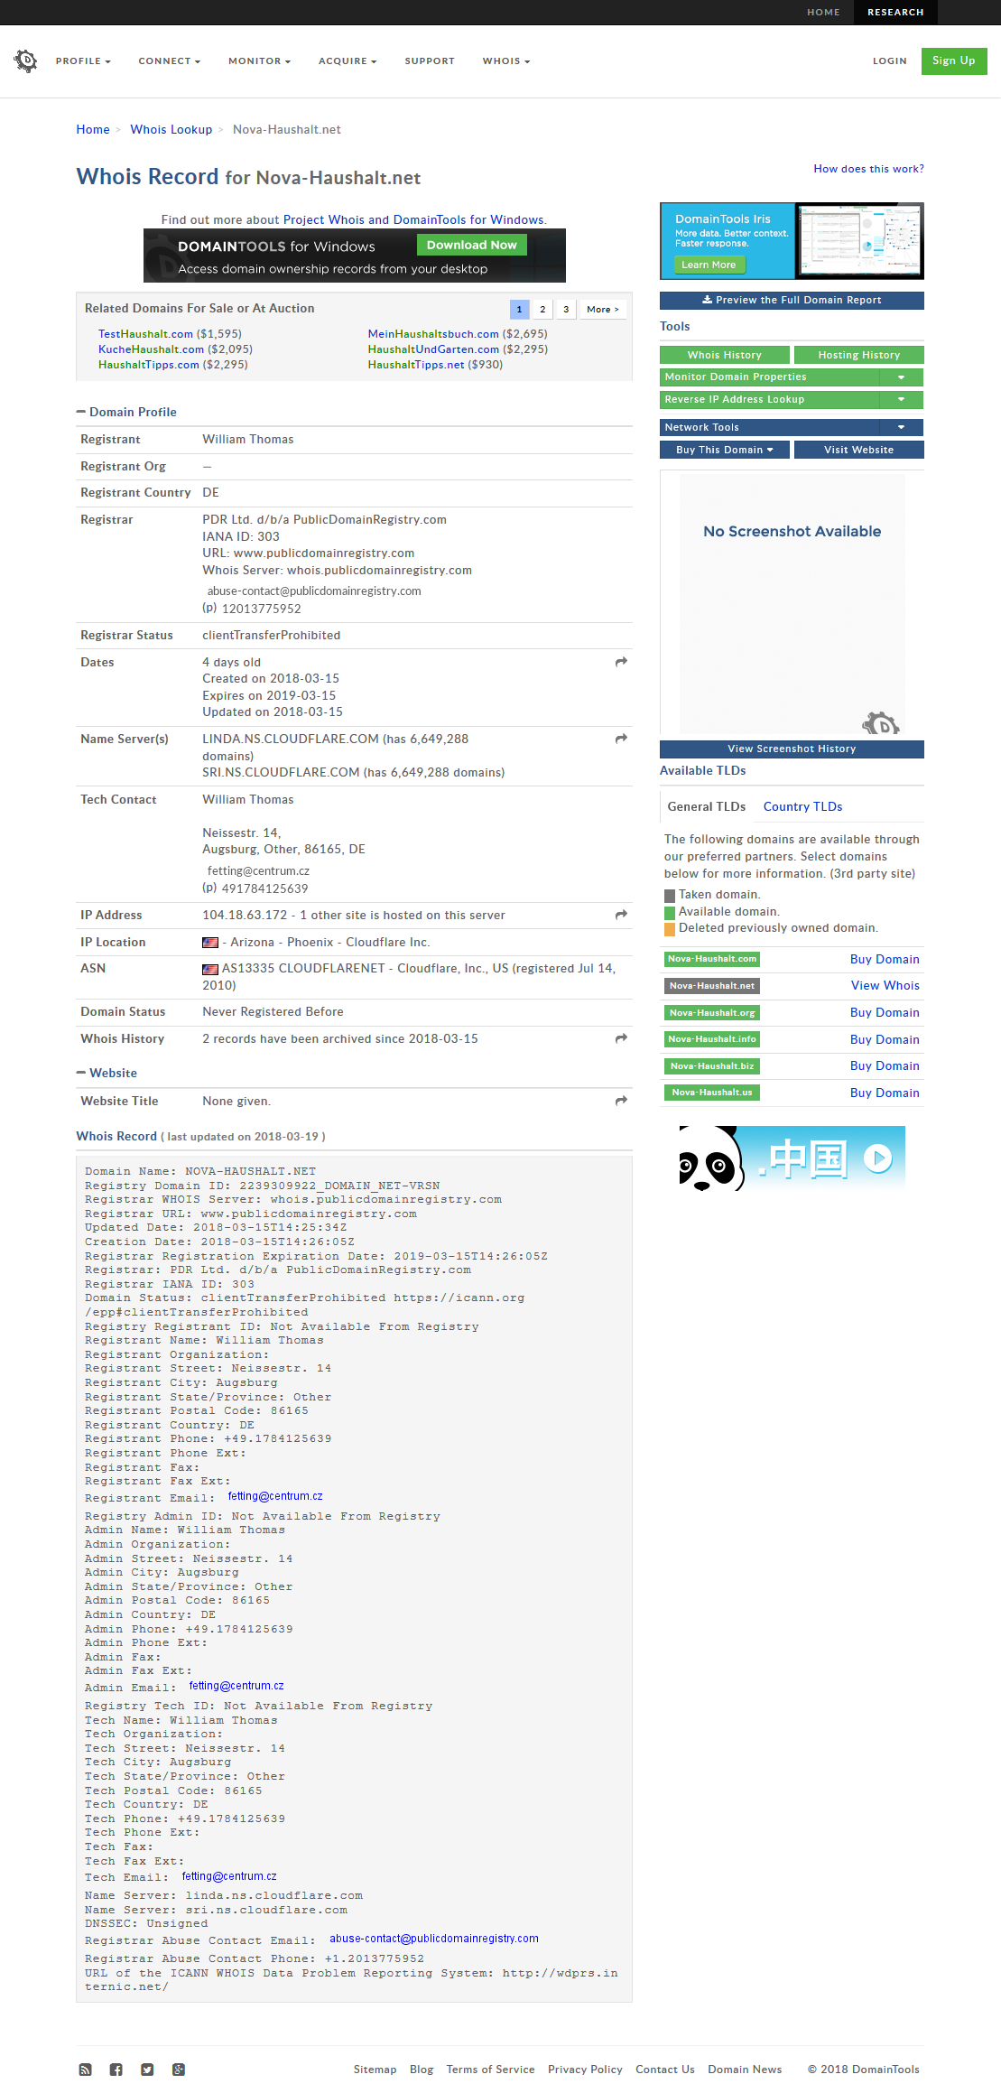This screenshot has width=1001, height=2093.
Task: Open MeinHaushaltsbuch.com related domain link
Action: click(x=433, y=334)
